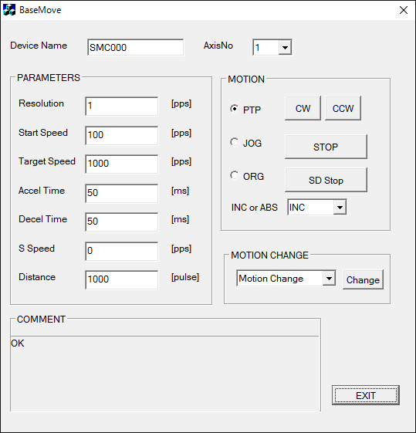
Task: Open the Motion Change dropdown list
Action: (329, 278)
